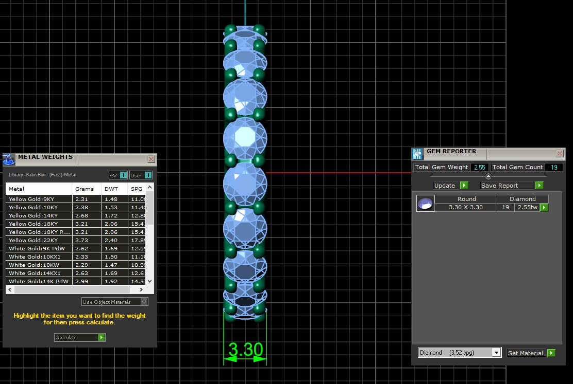The width and height of the screenshot is (573, 384).
Task: Select the Yellow Gold:22KY row
Action: point(76,240)
